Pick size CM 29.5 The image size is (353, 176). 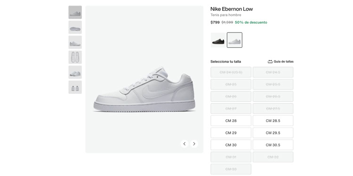pos(273,133)
